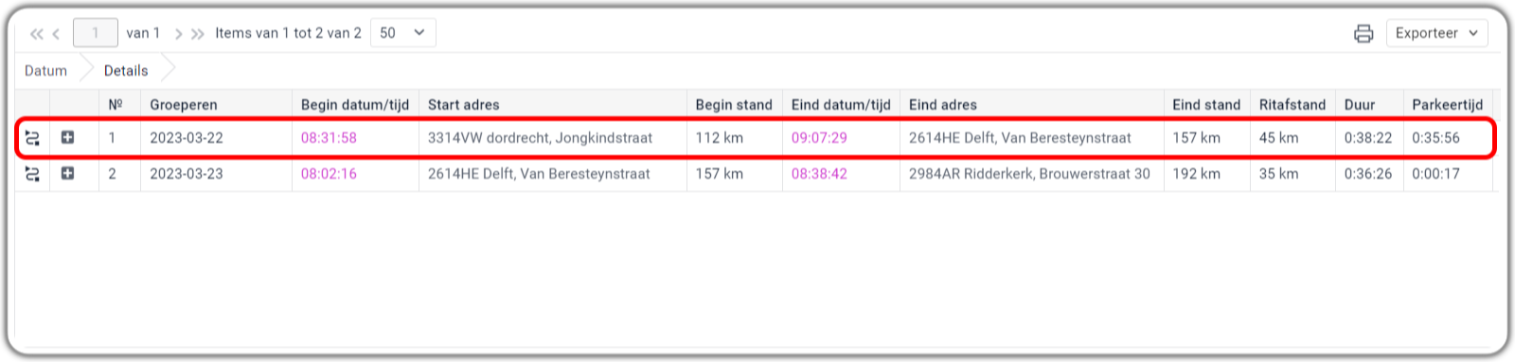1515x362 pixels.
Task: Open begin time 08:31:58 link
Action: [x=329, y=138]
